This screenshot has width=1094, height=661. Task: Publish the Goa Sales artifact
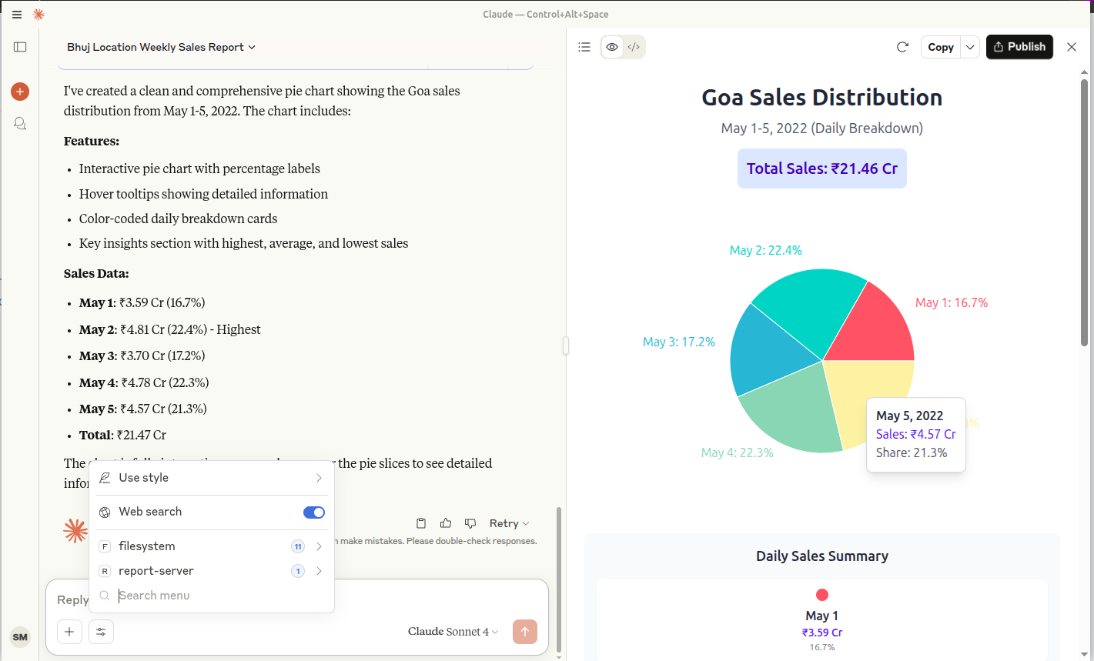[x=1019, y=47]
